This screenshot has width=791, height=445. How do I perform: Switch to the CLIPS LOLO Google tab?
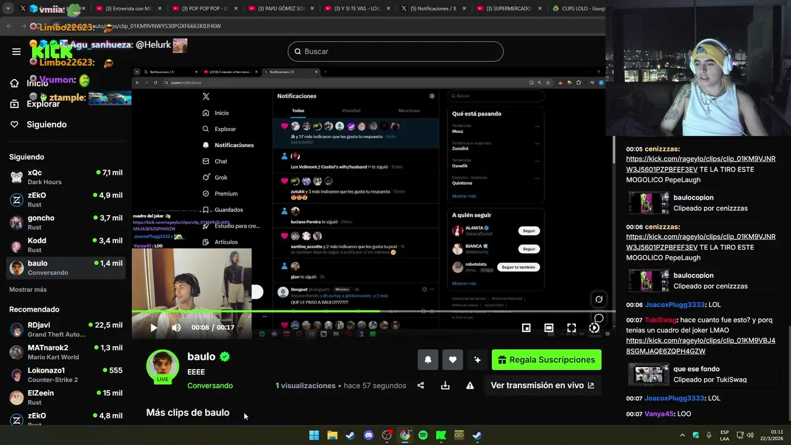coord(578,9)
